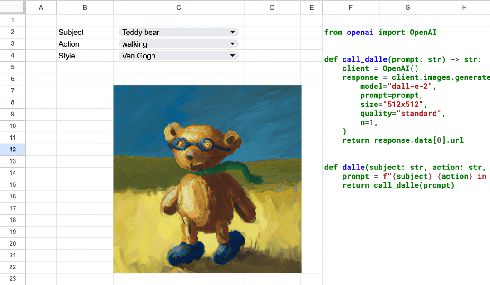The width and height of the screenshot is (490, 285).
Task: Select row 3 header
Action: 13,43
